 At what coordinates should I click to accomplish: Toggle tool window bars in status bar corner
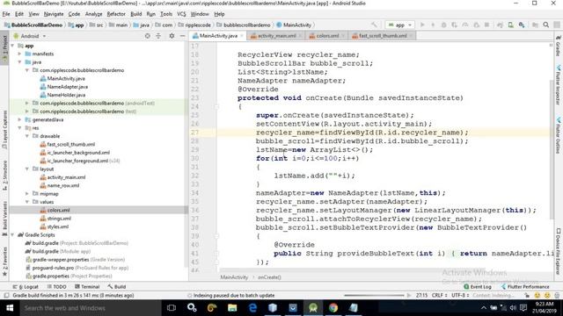click(x=6, y=296)
